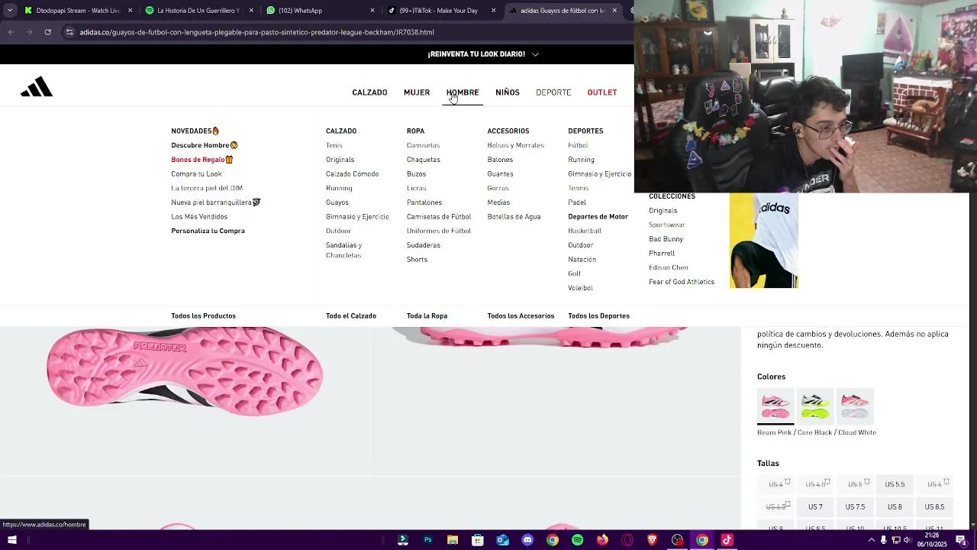The image size is (977, 550).
Task: Open OBS Studio from the taskbar
Action: 677,540
